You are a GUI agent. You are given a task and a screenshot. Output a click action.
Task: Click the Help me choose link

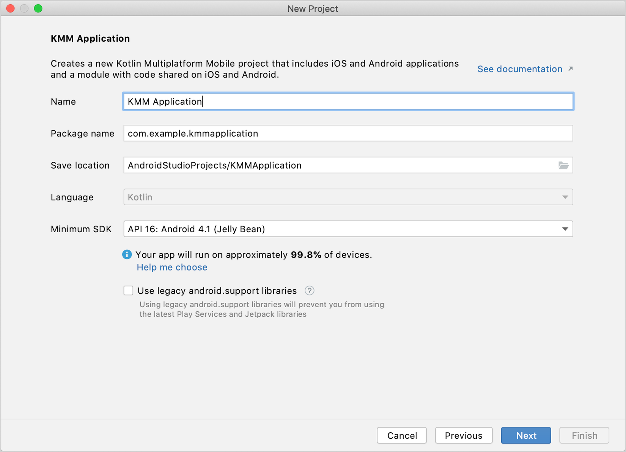[x=172, y=267]
